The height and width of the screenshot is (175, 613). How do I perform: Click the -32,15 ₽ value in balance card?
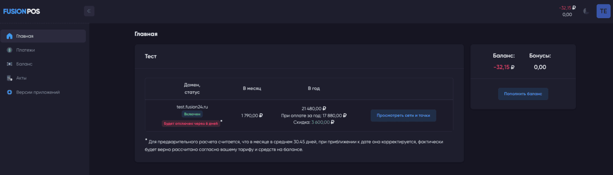504,67
